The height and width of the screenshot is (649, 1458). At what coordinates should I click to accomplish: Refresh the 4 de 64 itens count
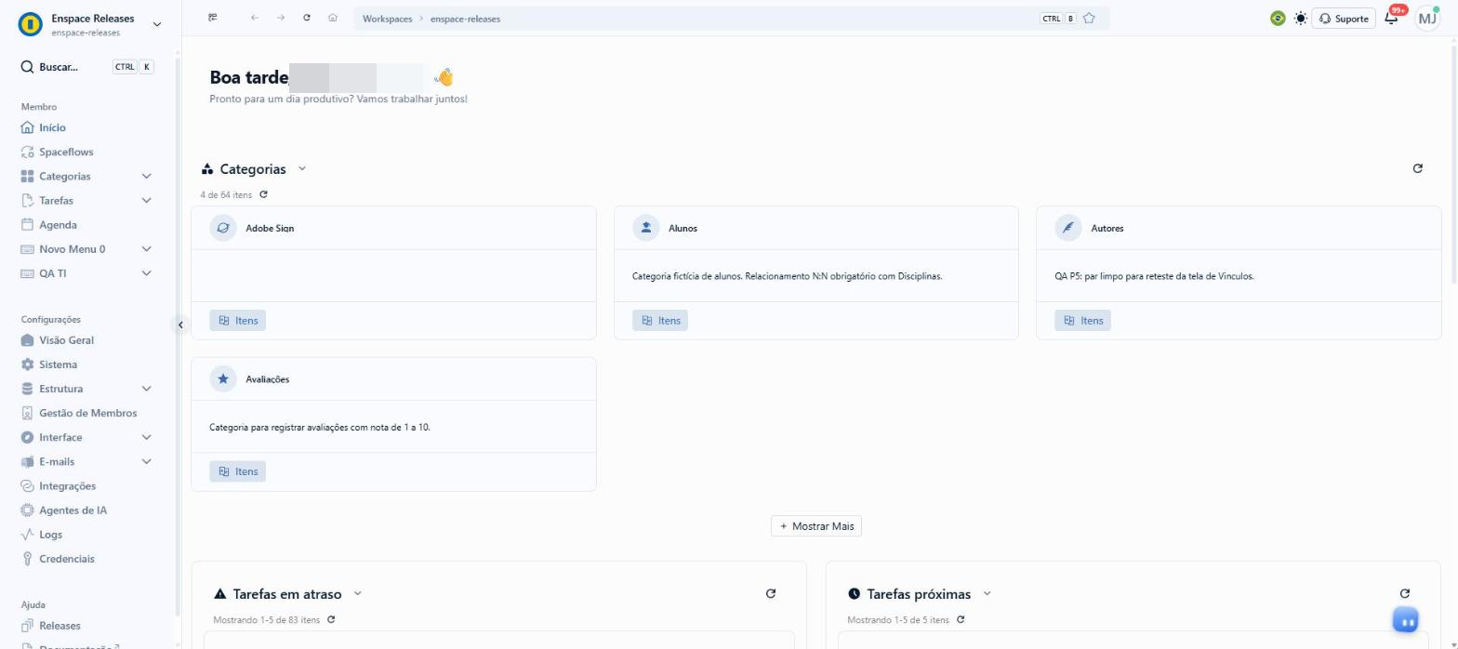click(264, 194)
